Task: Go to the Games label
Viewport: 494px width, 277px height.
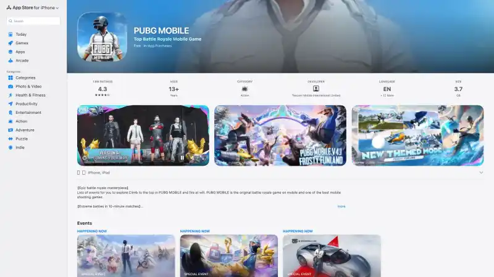Action: (22, 43)
